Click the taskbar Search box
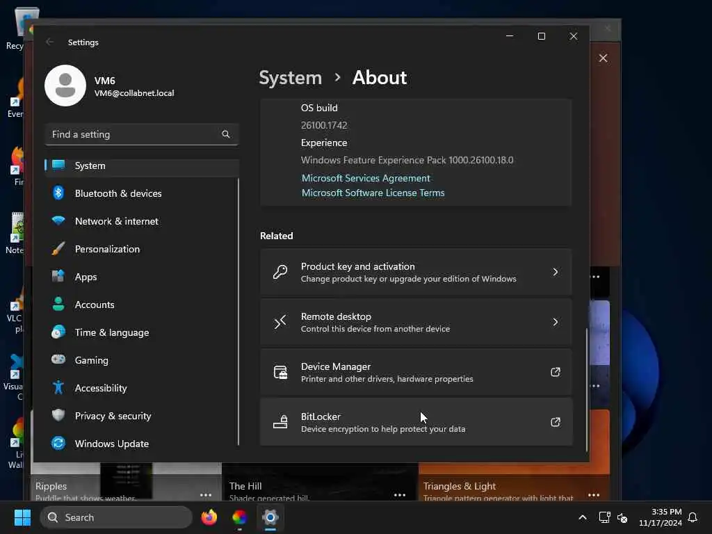This screenshot has height=534, width=712. point(116,517)
